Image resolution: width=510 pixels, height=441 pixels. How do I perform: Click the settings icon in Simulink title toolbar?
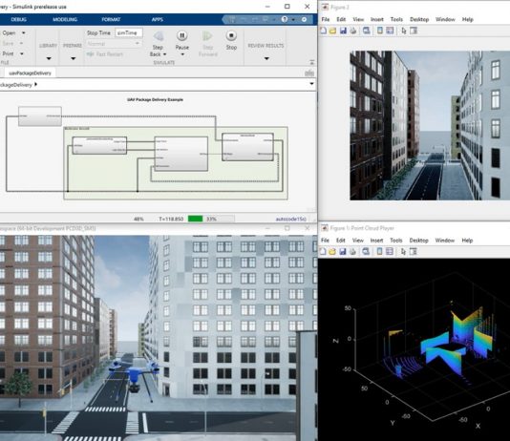click(304, 19)
